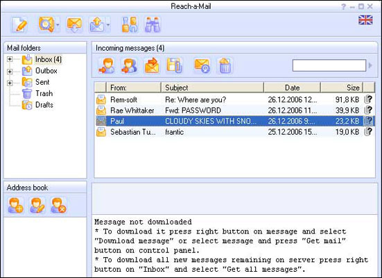Click the attachment icon in the 19,0 KB row
This screenshot has height=278, width=382.
point(368,131)
